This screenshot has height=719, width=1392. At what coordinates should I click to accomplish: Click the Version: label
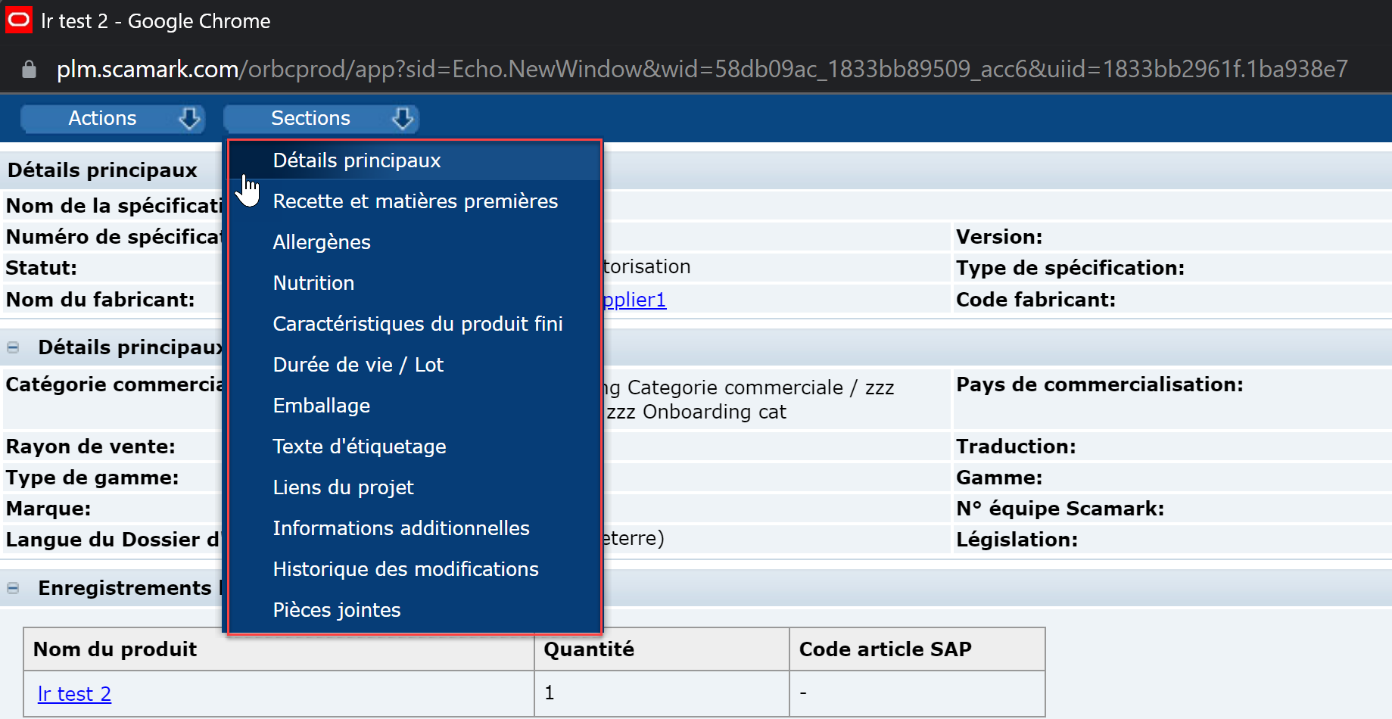point(999,237)
